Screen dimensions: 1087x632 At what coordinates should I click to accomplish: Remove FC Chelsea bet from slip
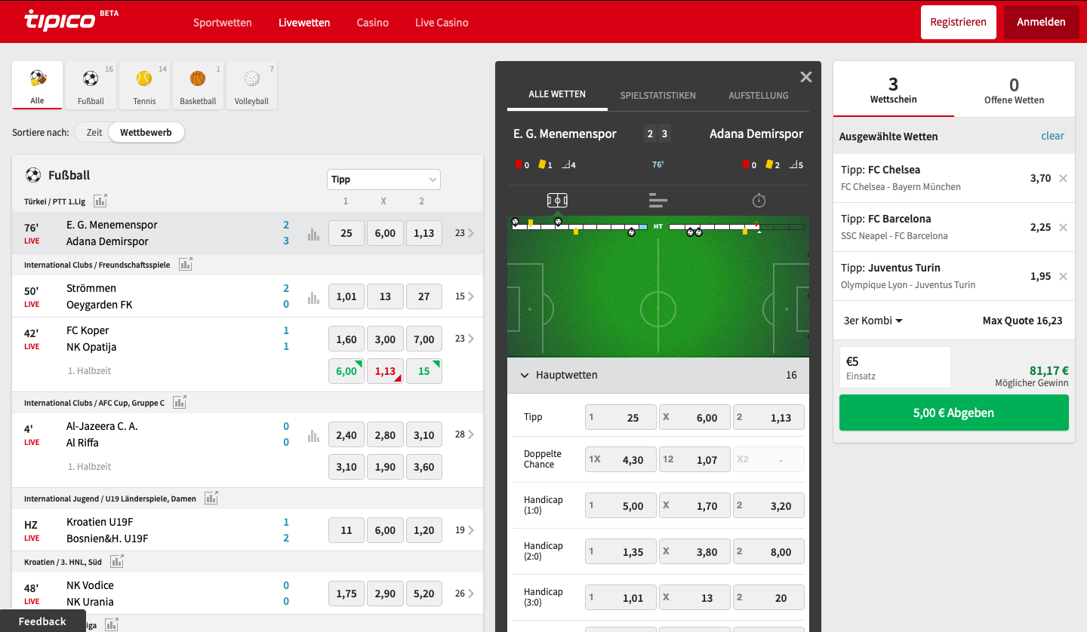[1063, 179]
